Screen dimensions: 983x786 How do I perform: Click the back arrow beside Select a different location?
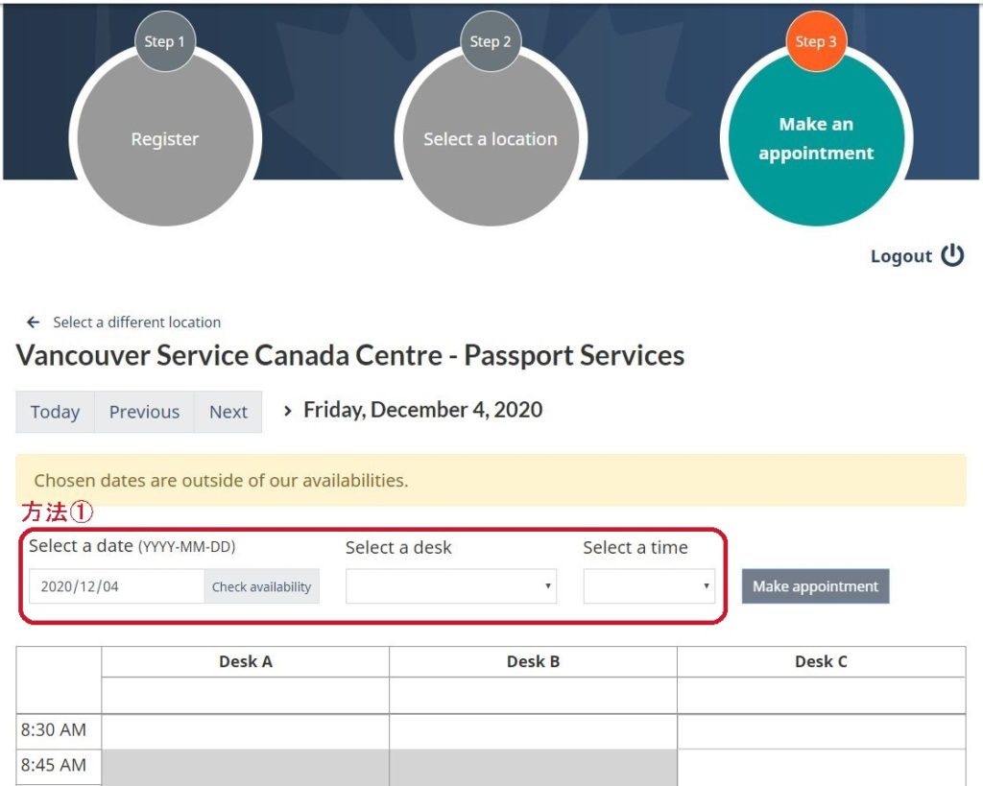[34, 322]
